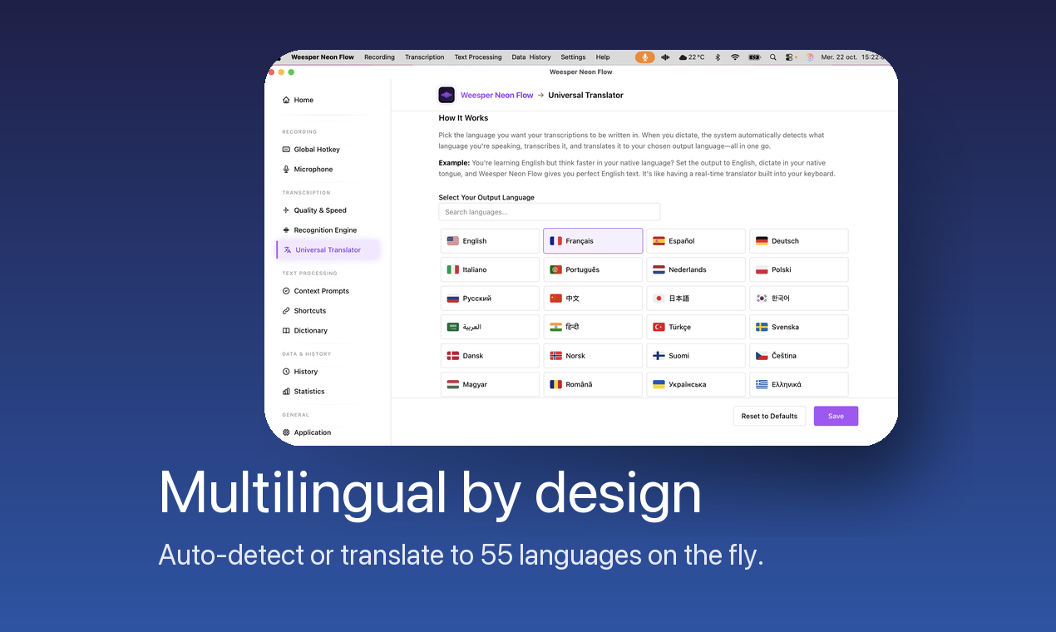Pick Deutsch as output language
Viewport: 1056px width, 632px height.
coord(798,241)
